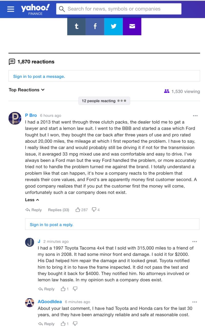Expand the 12 people reacting indicator
The image size is (205, 328).
pos(104,101)
